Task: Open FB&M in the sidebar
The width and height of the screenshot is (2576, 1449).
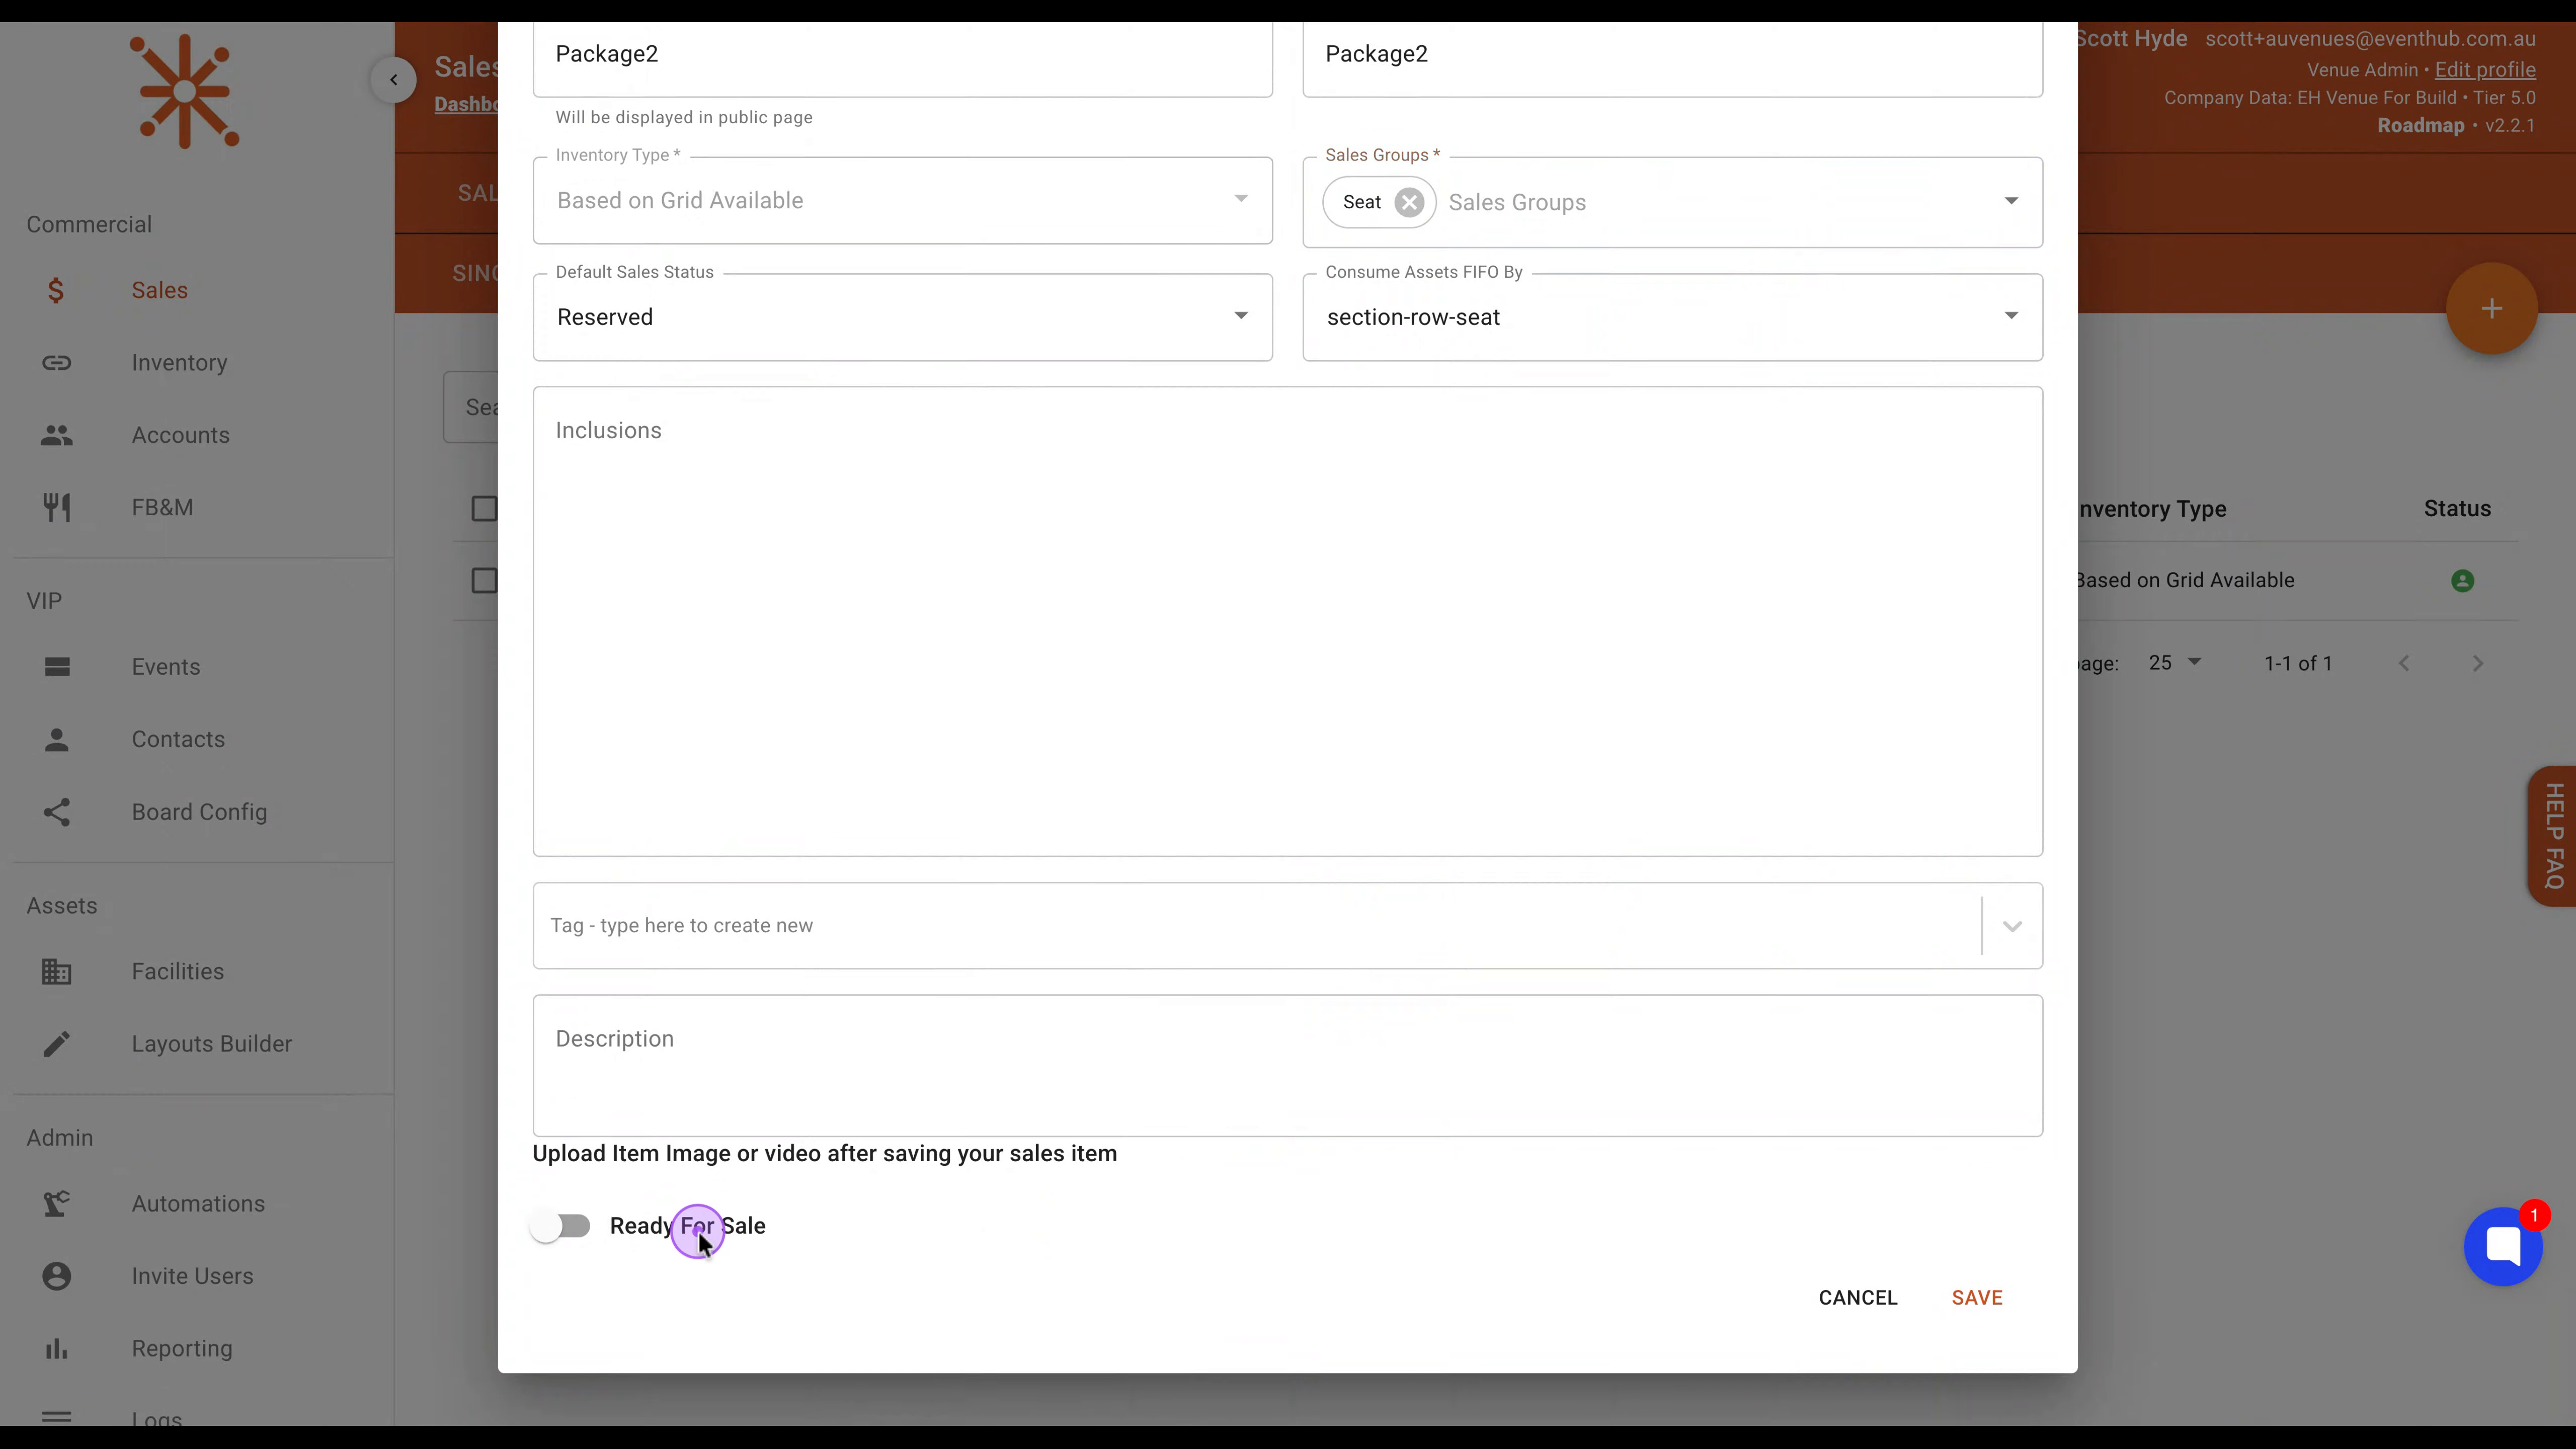Action: pos(163,507)
